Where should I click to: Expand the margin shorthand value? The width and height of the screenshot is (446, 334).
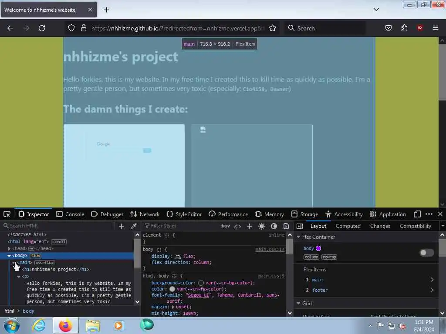pos(173,307)
